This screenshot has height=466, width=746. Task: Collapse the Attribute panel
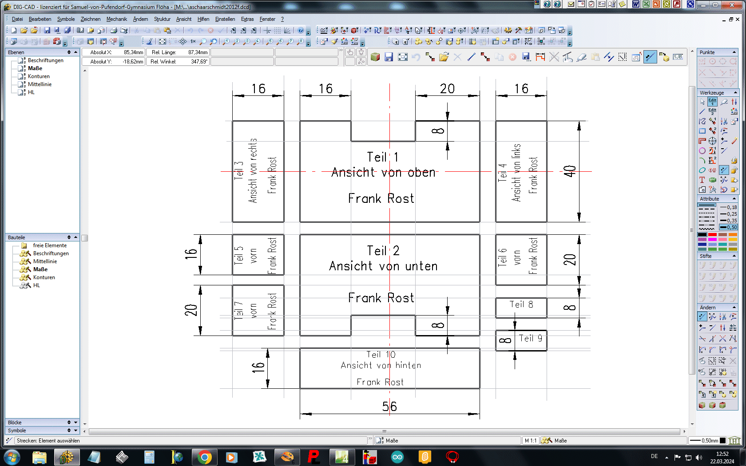pyautogui.click(x=734, y=199)
